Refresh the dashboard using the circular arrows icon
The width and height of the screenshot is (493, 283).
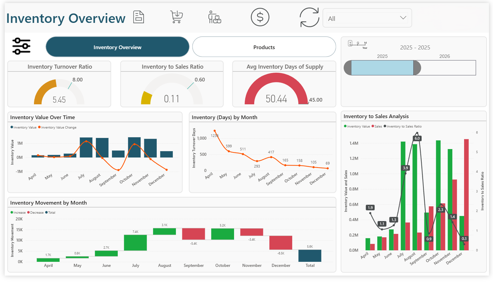(x=309, y=17)
